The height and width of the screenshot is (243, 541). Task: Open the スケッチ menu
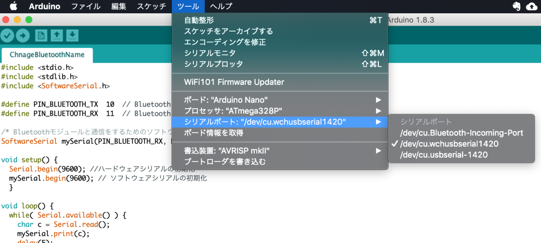pos(151,6)
